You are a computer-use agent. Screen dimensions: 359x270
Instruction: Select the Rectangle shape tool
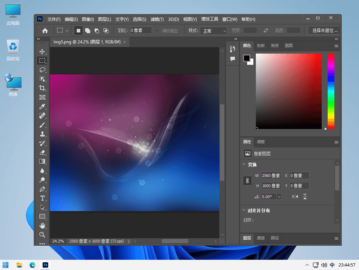42,216
